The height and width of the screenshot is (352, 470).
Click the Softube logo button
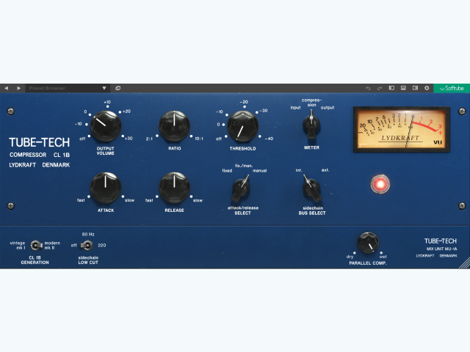(x=452, y=88)
